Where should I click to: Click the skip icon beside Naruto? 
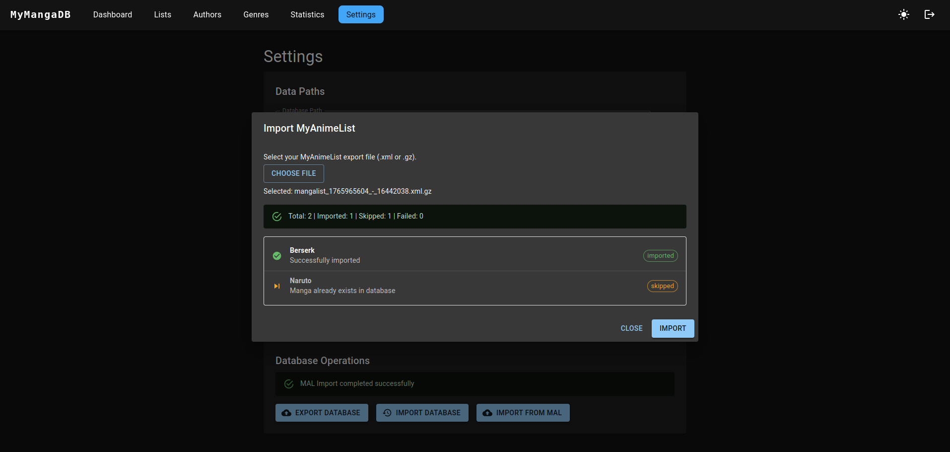(277, 286)
